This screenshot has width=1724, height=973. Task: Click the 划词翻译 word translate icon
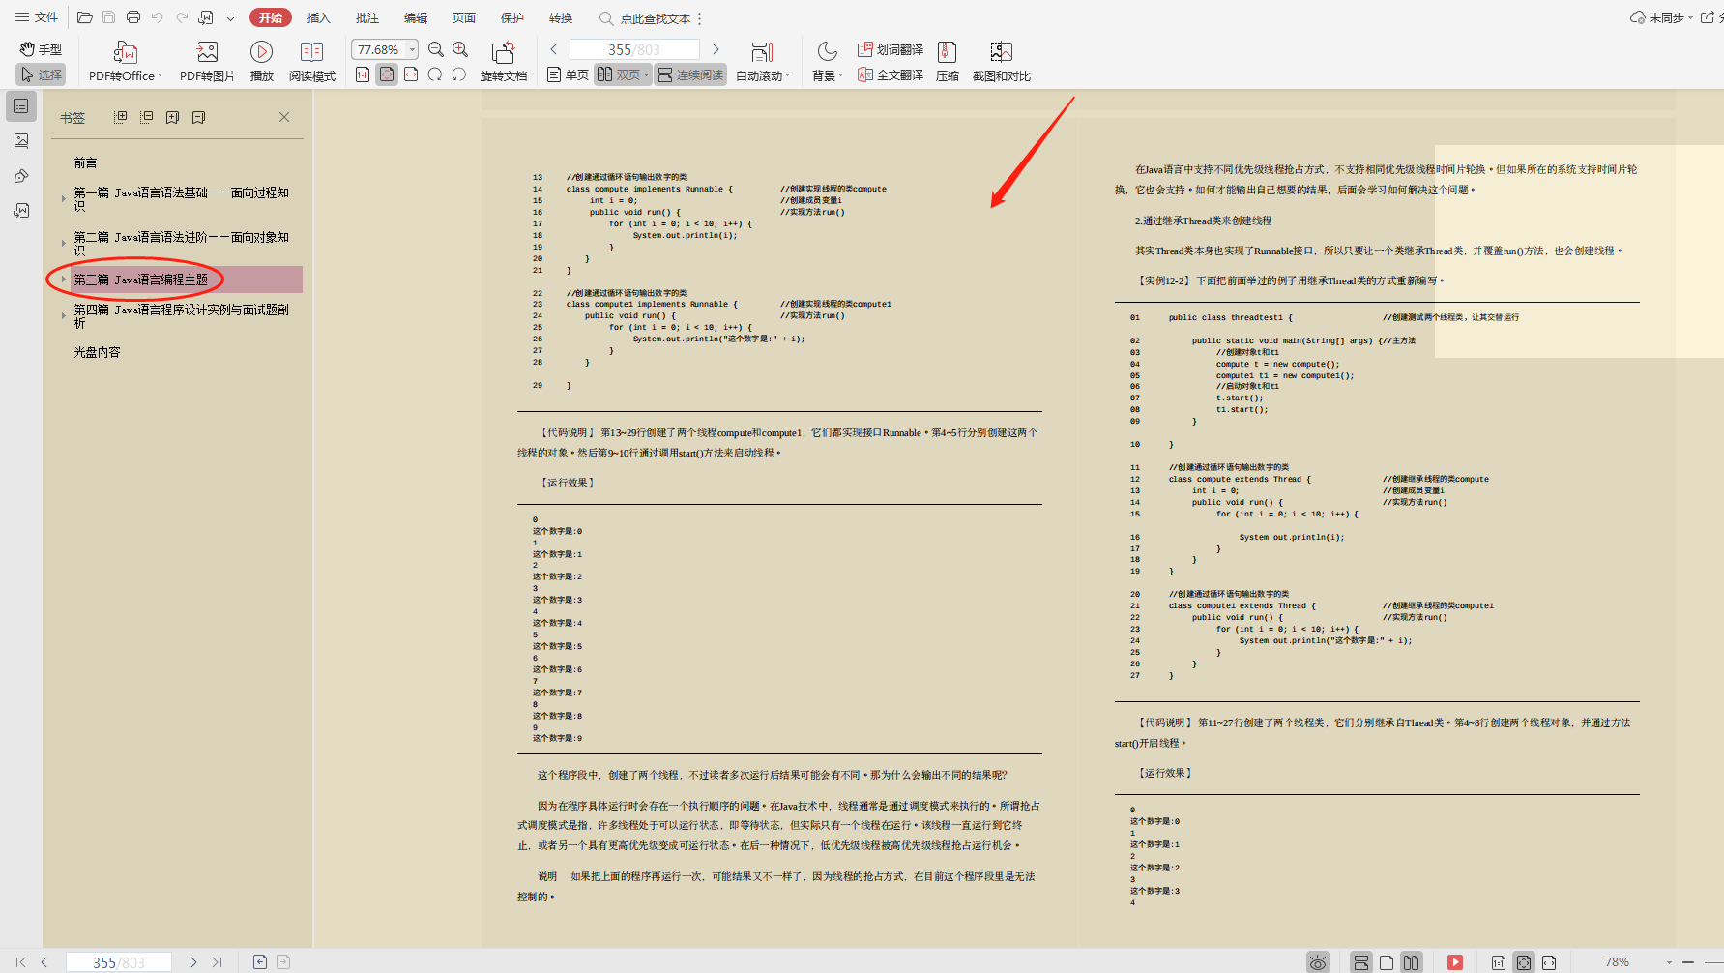pyautogui.click(x=890, y=49)
